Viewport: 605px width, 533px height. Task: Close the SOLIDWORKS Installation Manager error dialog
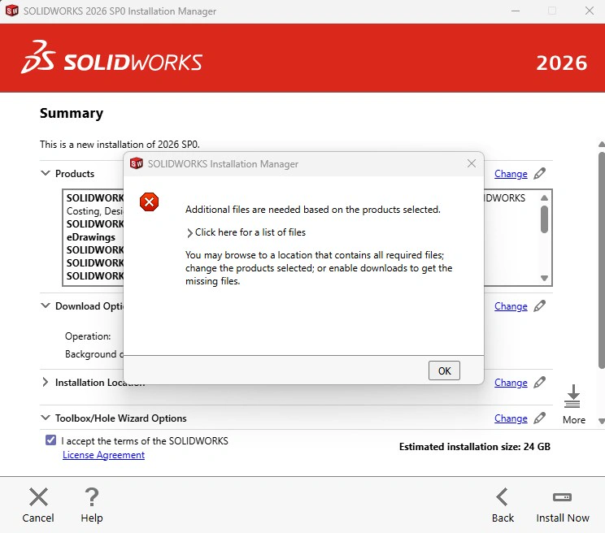point(471,163)
